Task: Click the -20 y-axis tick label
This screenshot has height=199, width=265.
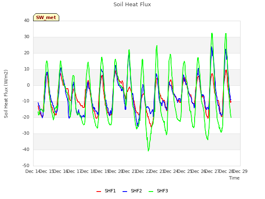Action: (x=26, y=117)
